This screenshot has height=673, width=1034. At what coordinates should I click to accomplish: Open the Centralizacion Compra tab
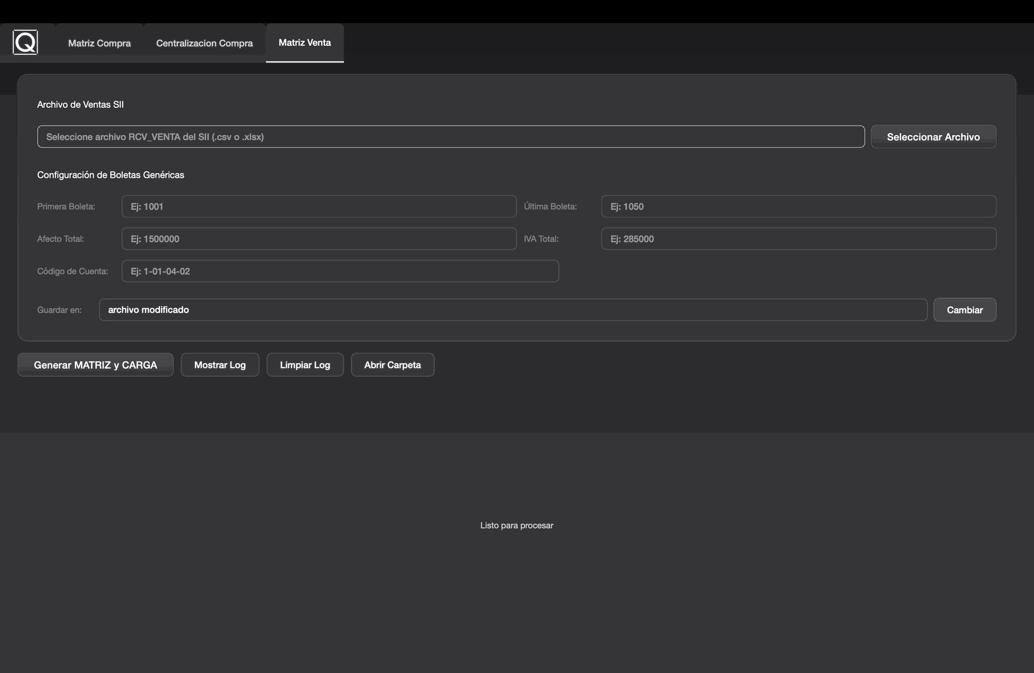point(204,43)
